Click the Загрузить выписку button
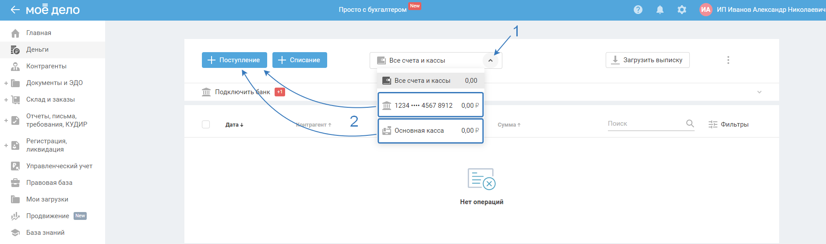 [647, 60]
